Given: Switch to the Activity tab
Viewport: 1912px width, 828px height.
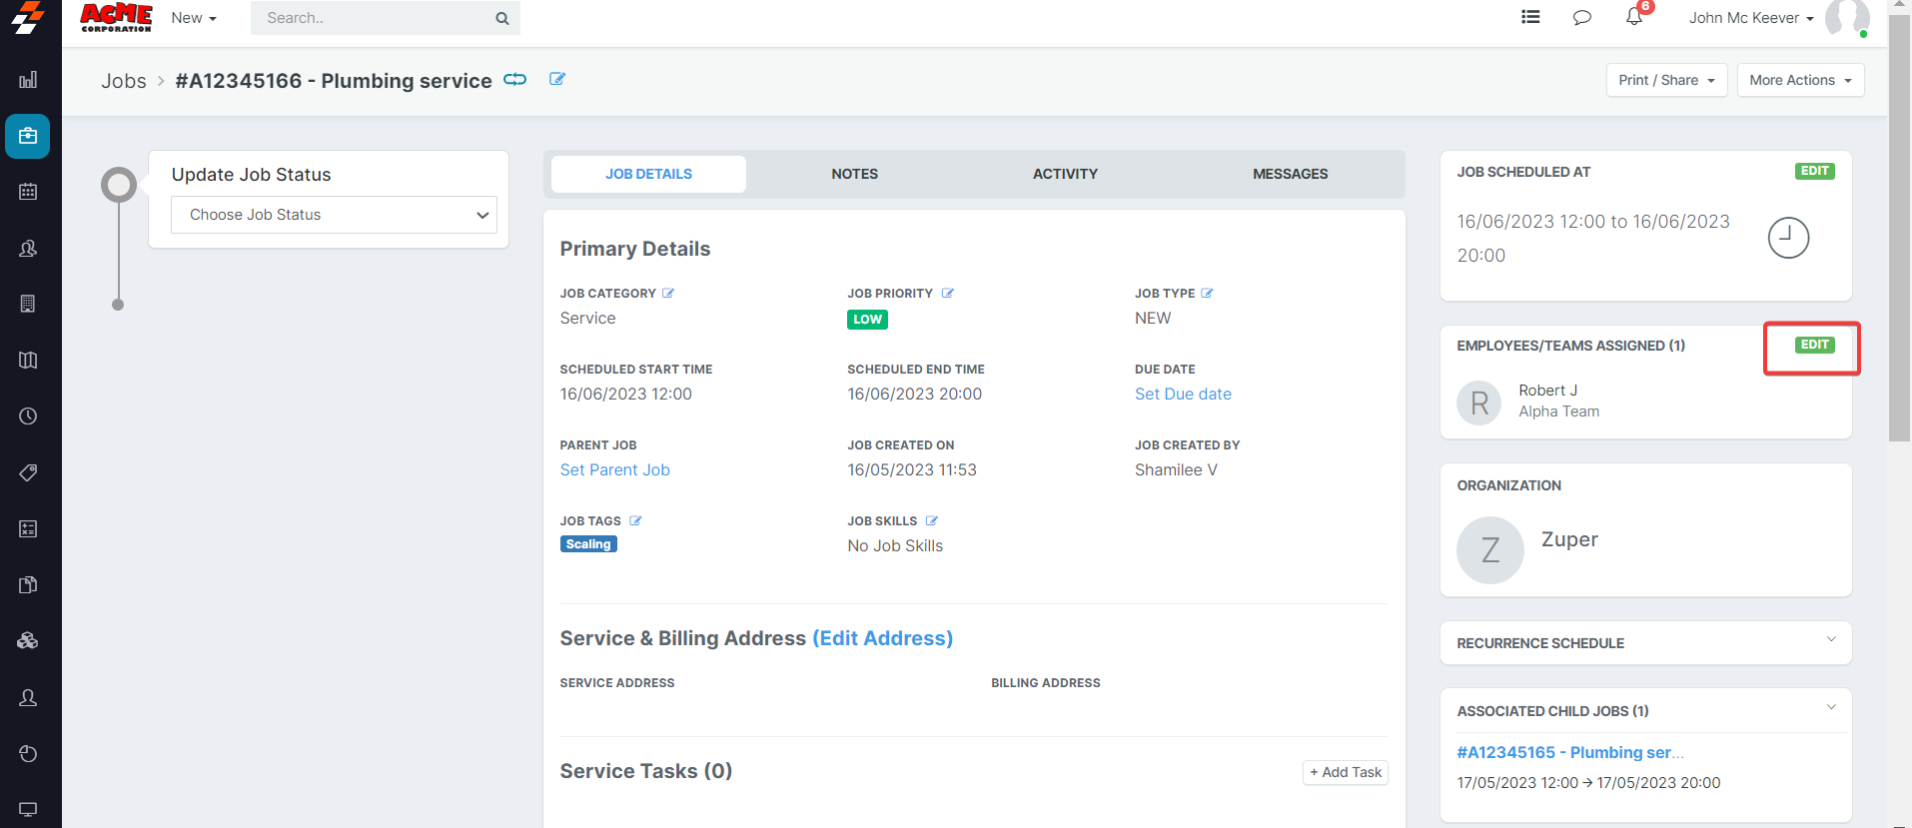Looking at the screenshot, I should coord(1065,174).
